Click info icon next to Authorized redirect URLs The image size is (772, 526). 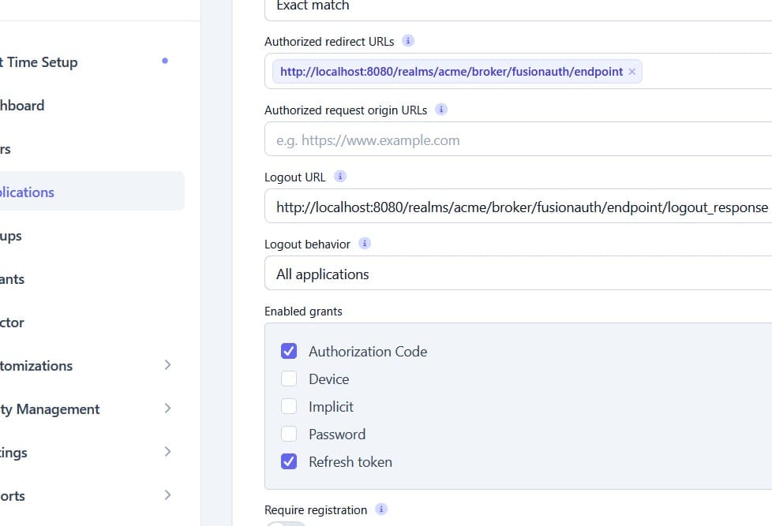coord(408,41)
